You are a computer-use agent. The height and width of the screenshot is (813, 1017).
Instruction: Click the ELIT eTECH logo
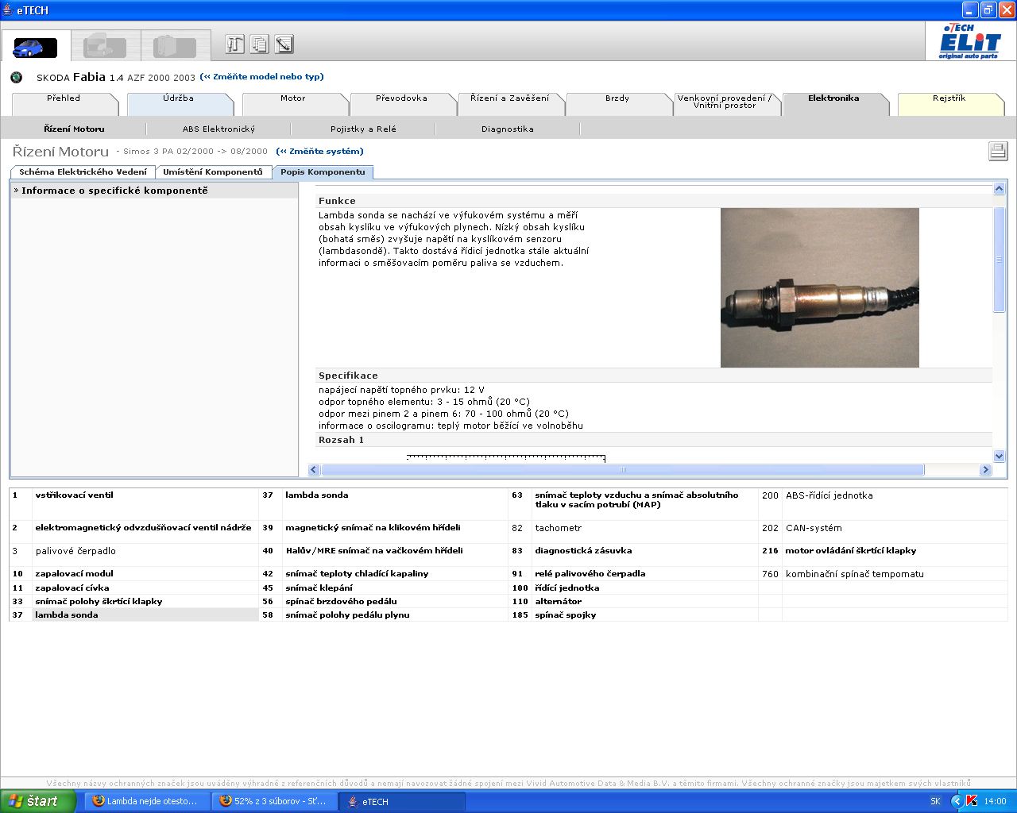[x=969, y=41]
